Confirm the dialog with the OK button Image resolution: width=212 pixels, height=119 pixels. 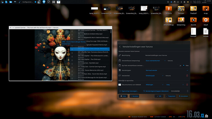click(159, 96)
